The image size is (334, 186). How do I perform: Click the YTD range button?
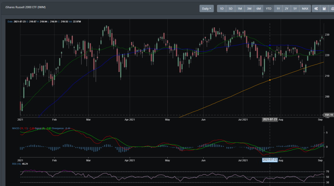pos(268,8)
